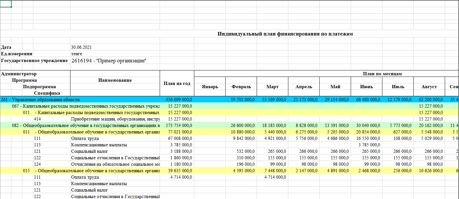Click the 'Февраль' month header
The height and width of the screenshot is (199, 459).
[x=241, y=87]
